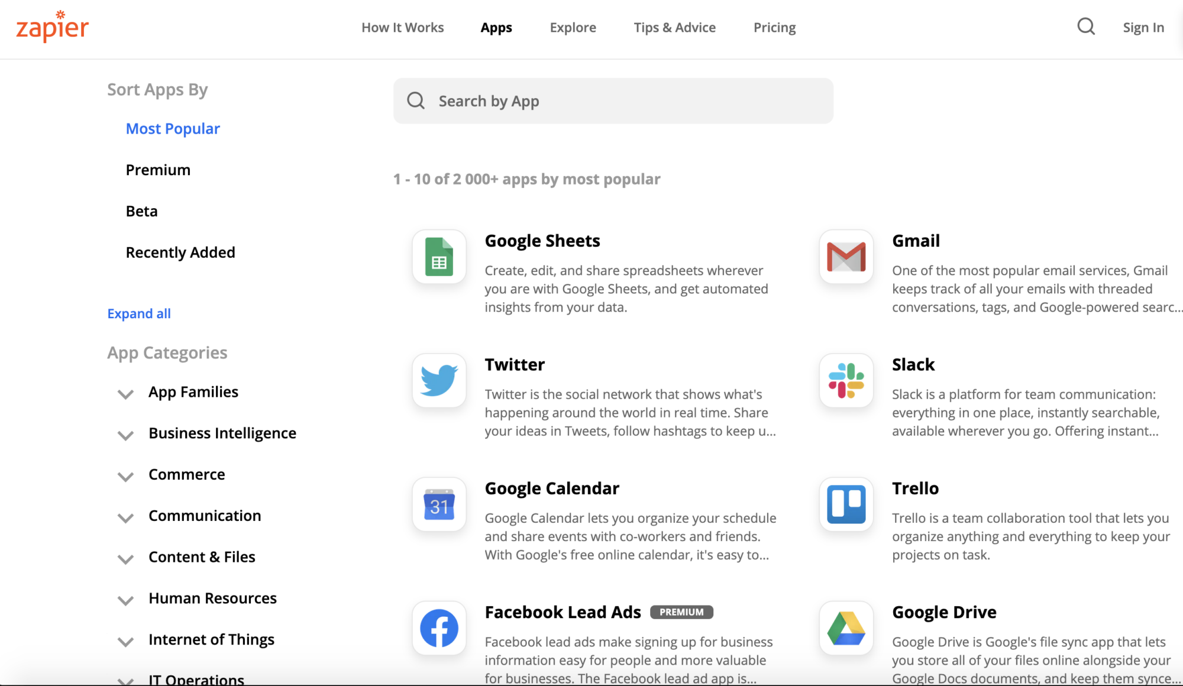Expand Communication category chevron
The width and height of the screenshot is (1183, 686).
[x=125, y=518]
